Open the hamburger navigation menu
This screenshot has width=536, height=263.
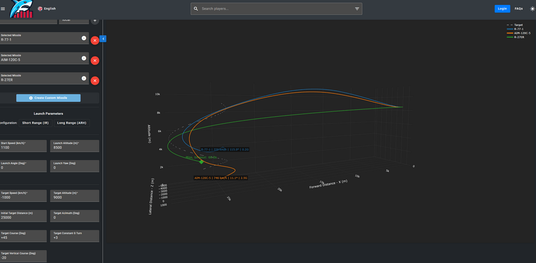(x=3, y=9)
